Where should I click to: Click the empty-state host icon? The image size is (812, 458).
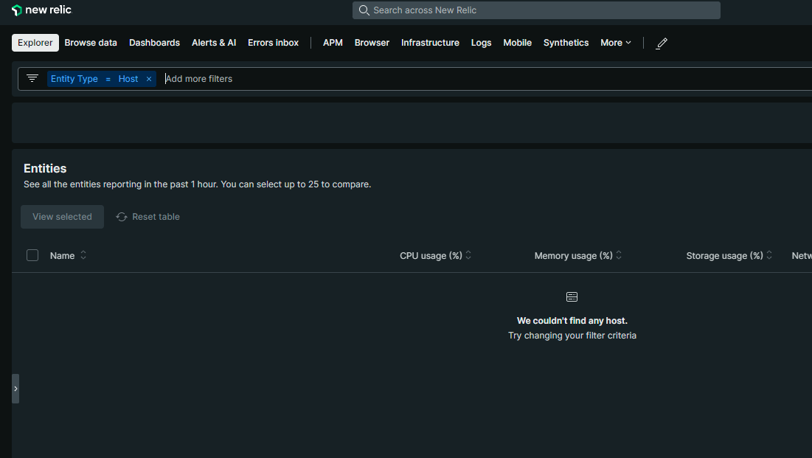pyautogui.click(x=572, y=297)
